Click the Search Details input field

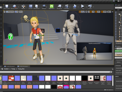click(x=118, y=58)
